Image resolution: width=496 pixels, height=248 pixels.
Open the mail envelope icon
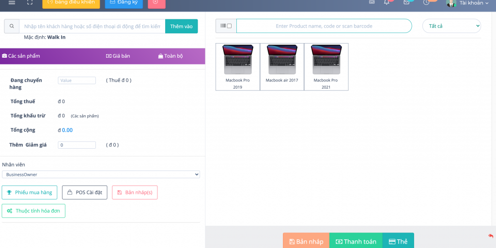pos(406,2)
